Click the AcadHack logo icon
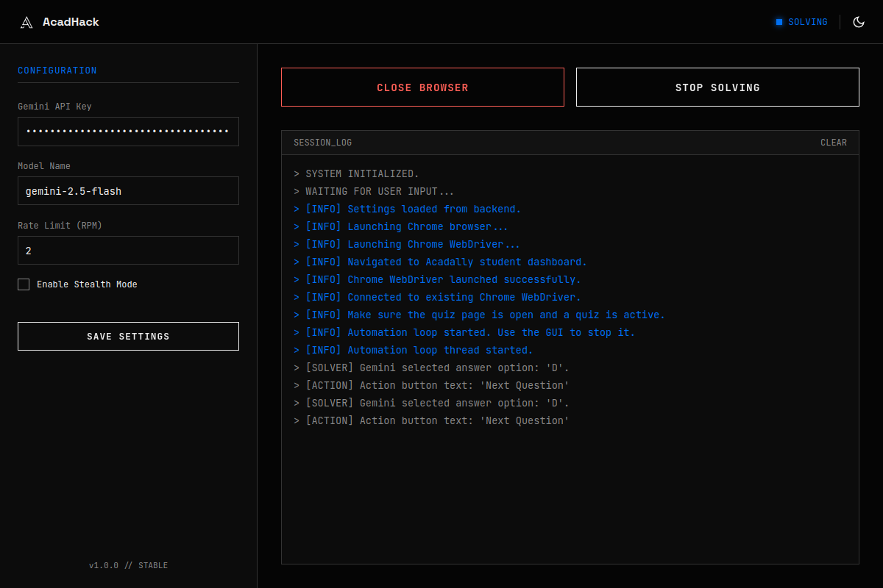Viewport: 883px width, 588px height. [26, 21]
